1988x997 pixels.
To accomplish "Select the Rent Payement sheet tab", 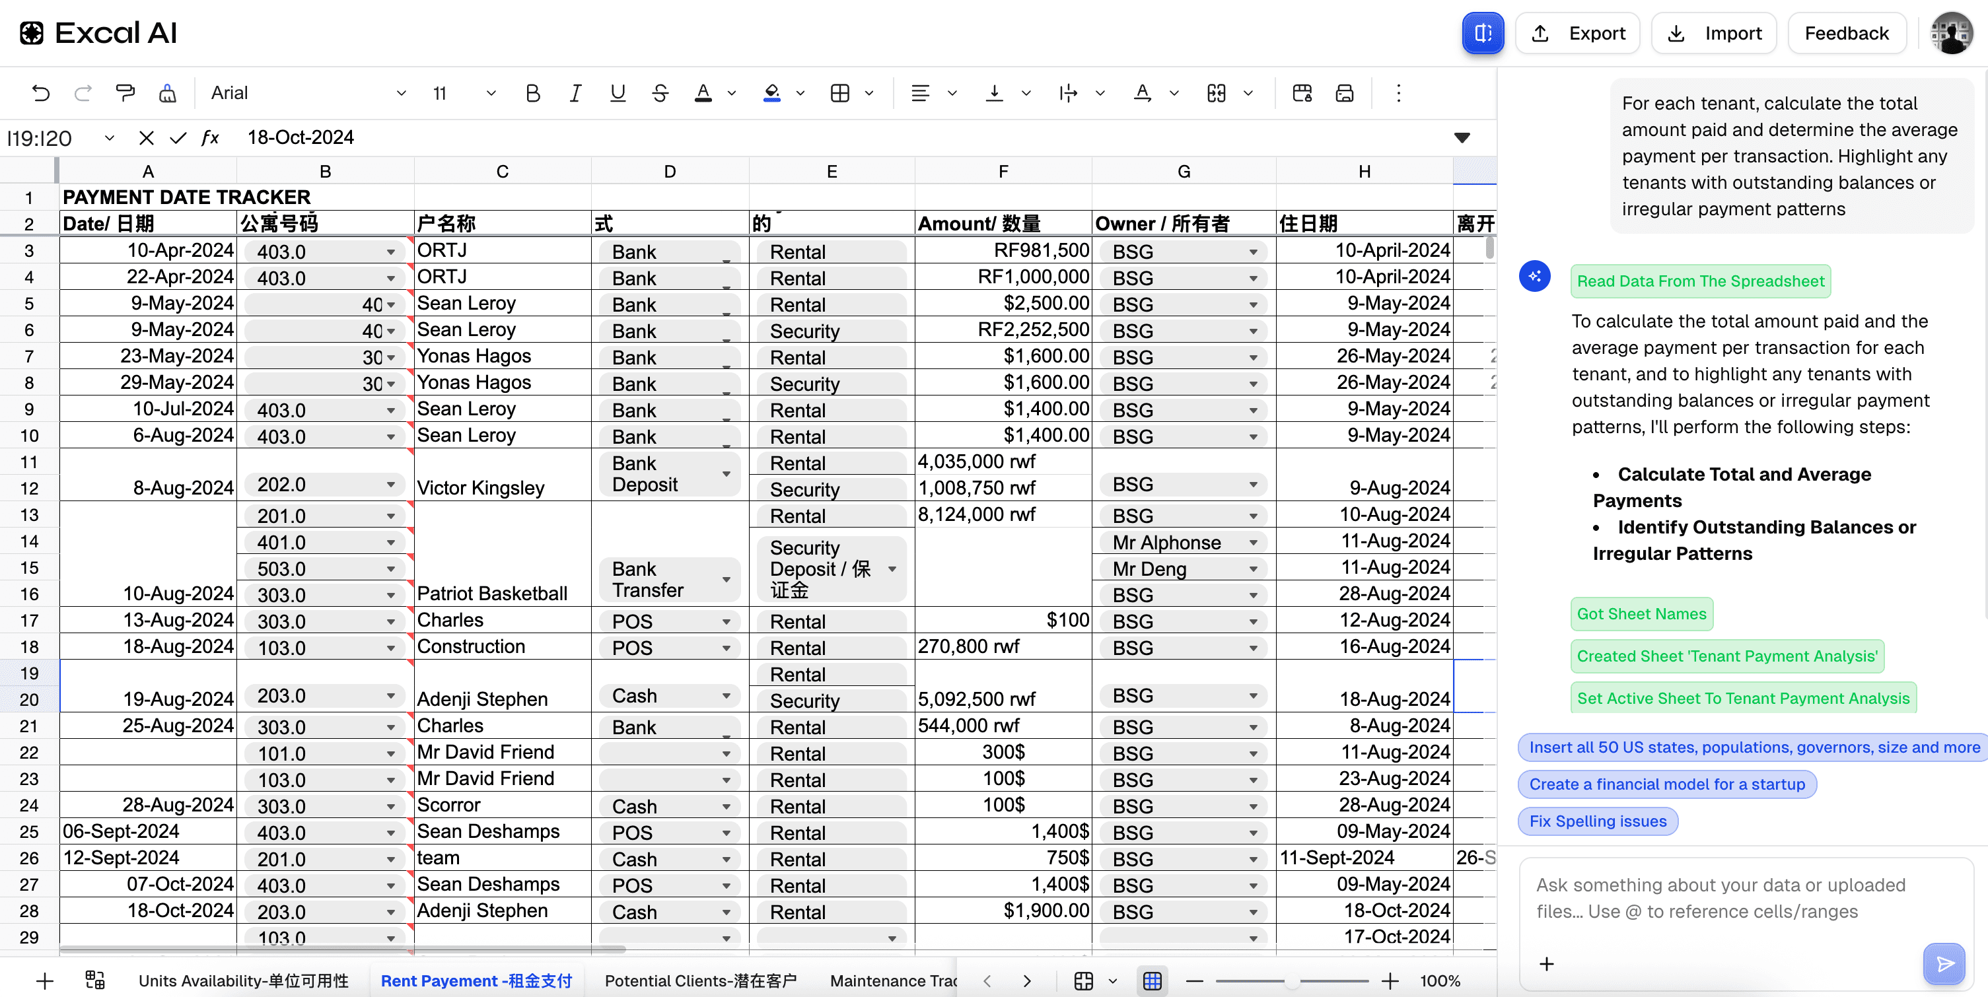I will 476,980.
